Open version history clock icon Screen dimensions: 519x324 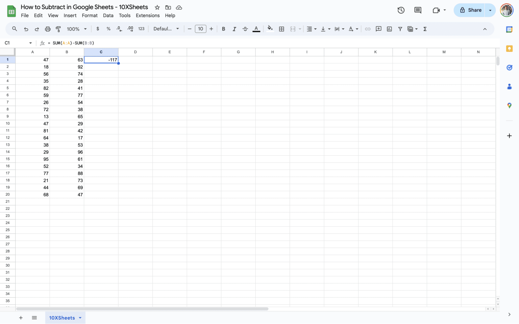(401, 10)
